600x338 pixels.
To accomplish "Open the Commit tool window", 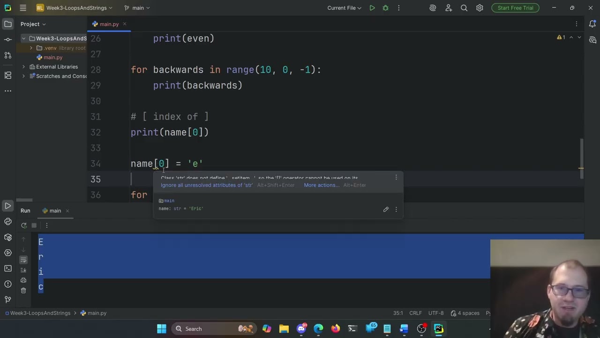I will pos(8,39).
